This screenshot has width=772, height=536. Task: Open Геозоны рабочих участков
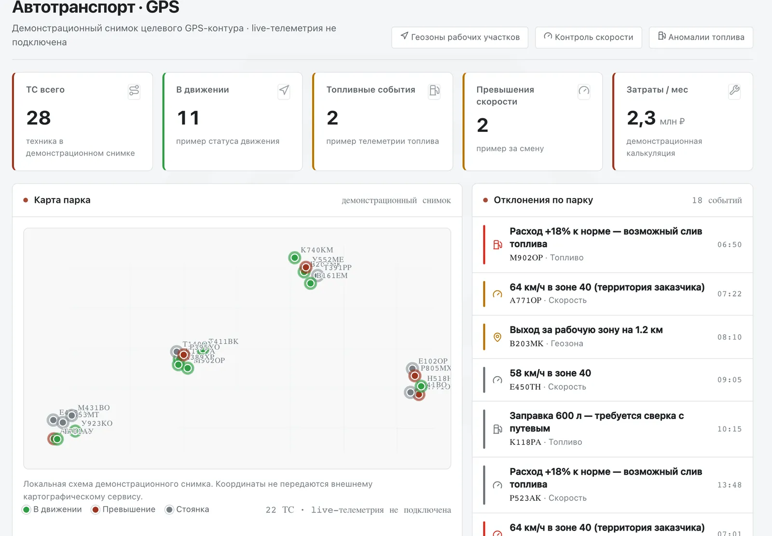(460, 37)
